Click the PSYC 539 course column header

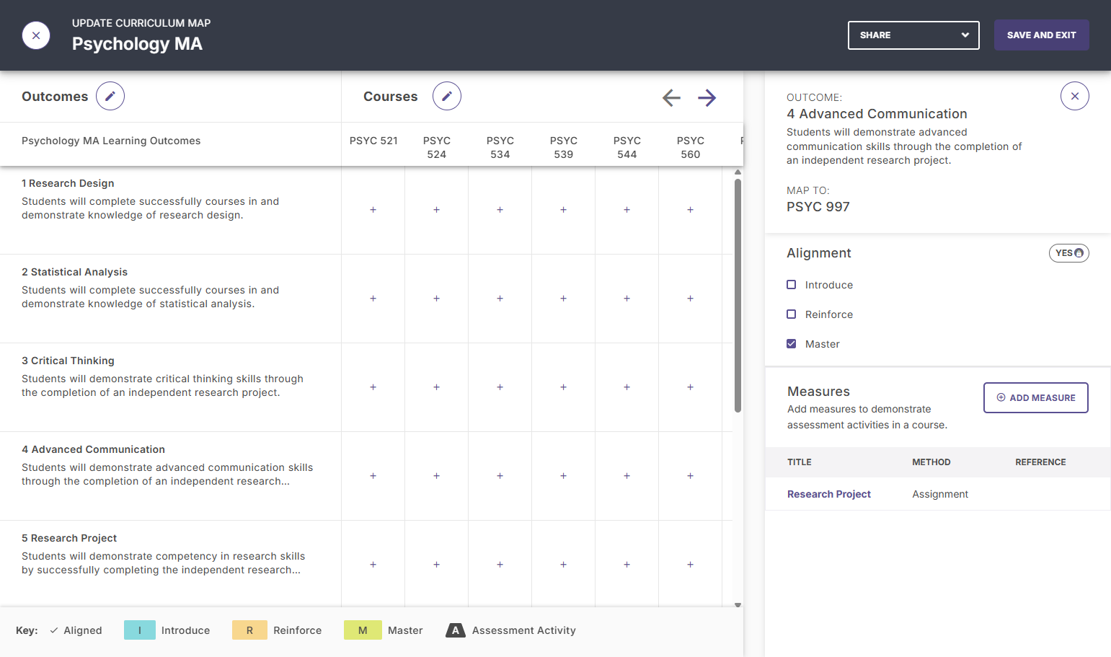tap(563, 147)
